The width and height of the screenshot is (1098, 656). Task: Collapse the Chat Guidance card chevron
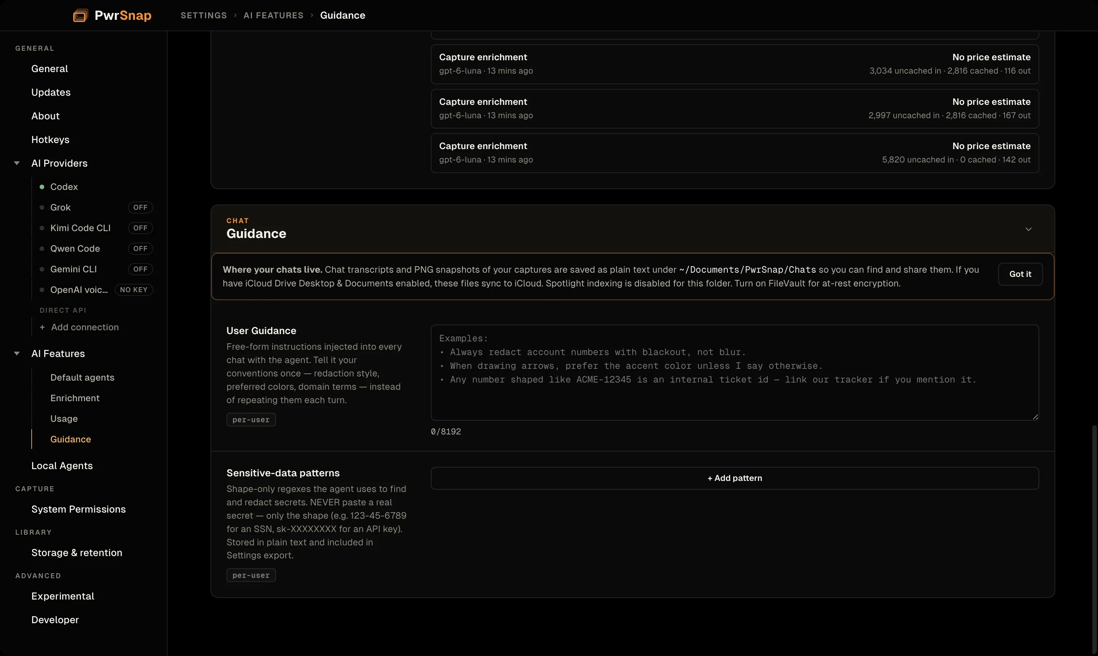[1028, 229]
